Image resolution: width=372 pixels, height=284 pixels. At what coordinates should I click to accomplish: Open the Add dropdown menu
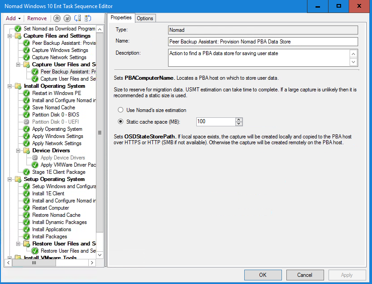point(13,18)
